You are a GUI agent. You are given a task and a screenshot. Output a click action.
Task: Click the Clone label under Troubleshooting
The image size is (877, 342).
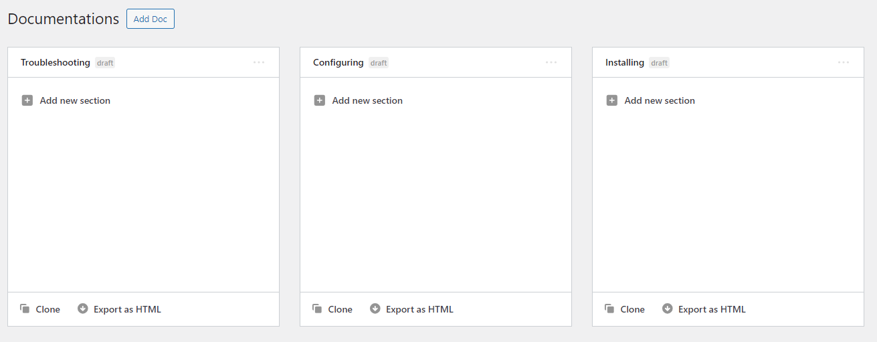(x=48, y=309)
